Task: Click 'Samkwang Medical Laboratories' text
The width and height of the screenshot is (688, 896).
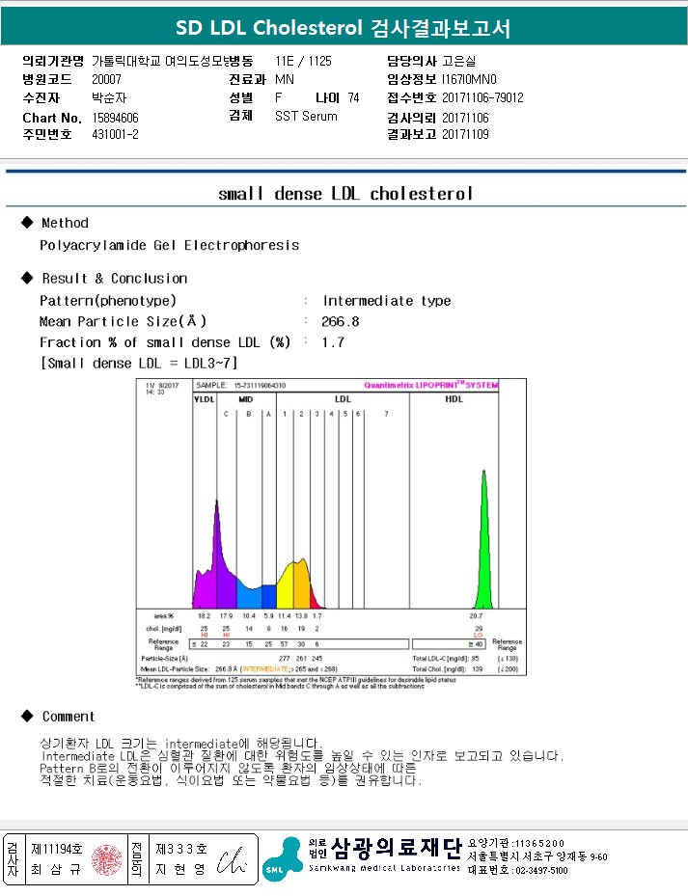Action: 384,868
